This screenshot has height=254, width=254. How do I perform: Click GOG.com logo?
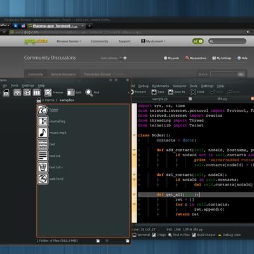tap(36, 41)
